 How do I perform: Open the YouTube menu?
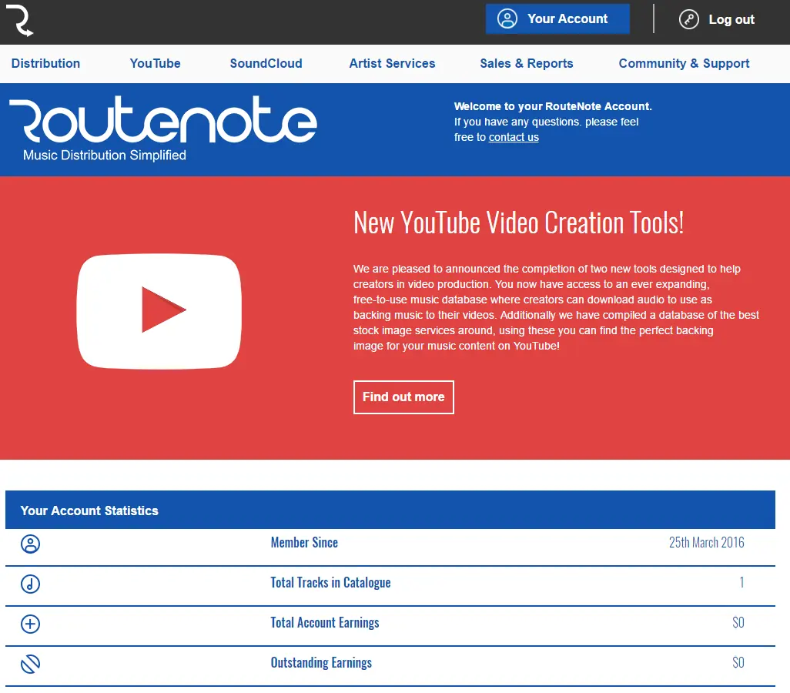coord(156,63)
